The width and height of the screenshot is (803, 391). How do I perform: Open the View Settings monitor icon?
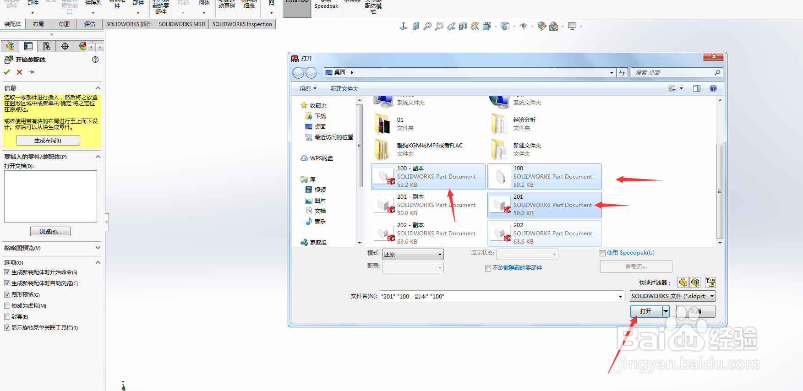[x=572, y=27]
